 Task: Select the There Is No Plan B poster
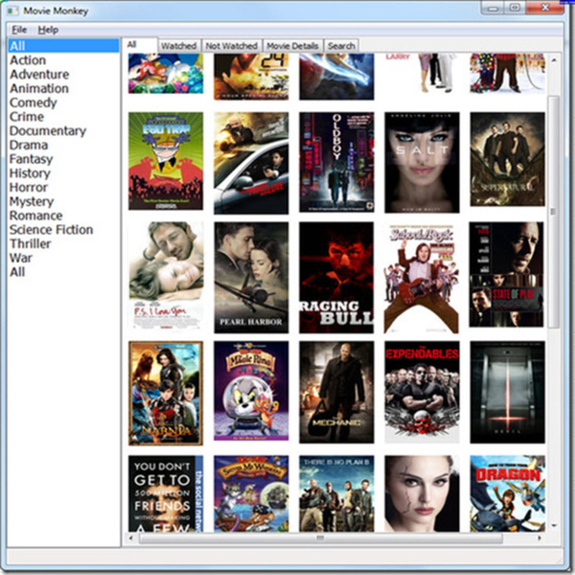[x=336, y=494]
